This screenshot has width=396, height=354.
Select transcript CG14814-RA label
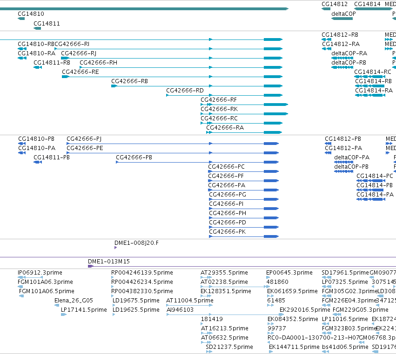(374, 91)
